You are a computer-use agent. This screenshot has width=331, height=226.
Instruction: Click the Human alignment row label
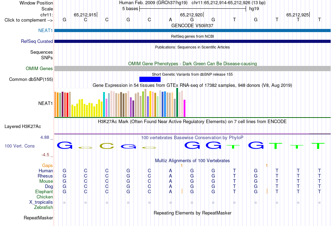(46, 171)
